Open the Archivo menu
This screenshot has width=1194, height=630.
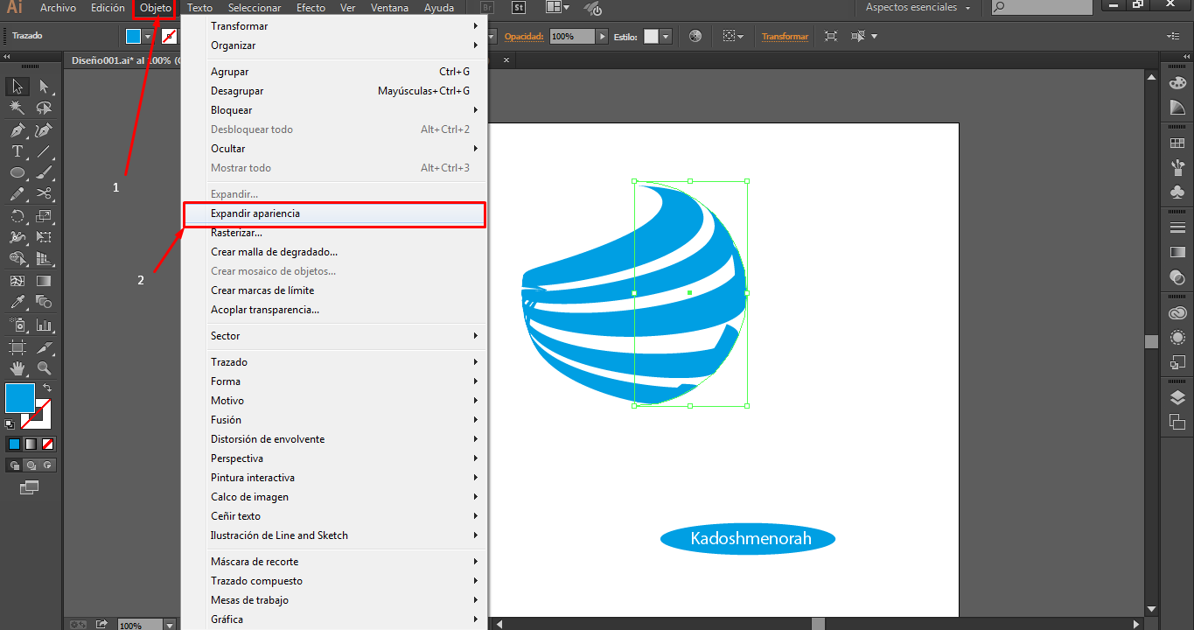[58, 8]
